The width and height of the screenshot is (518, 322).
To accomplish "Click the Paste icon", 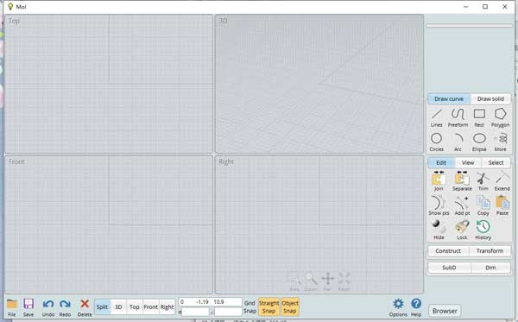I will click(502, 205).
